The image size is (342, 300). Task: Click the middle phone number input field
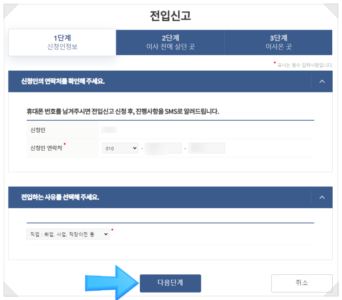(x=164, y=148)
